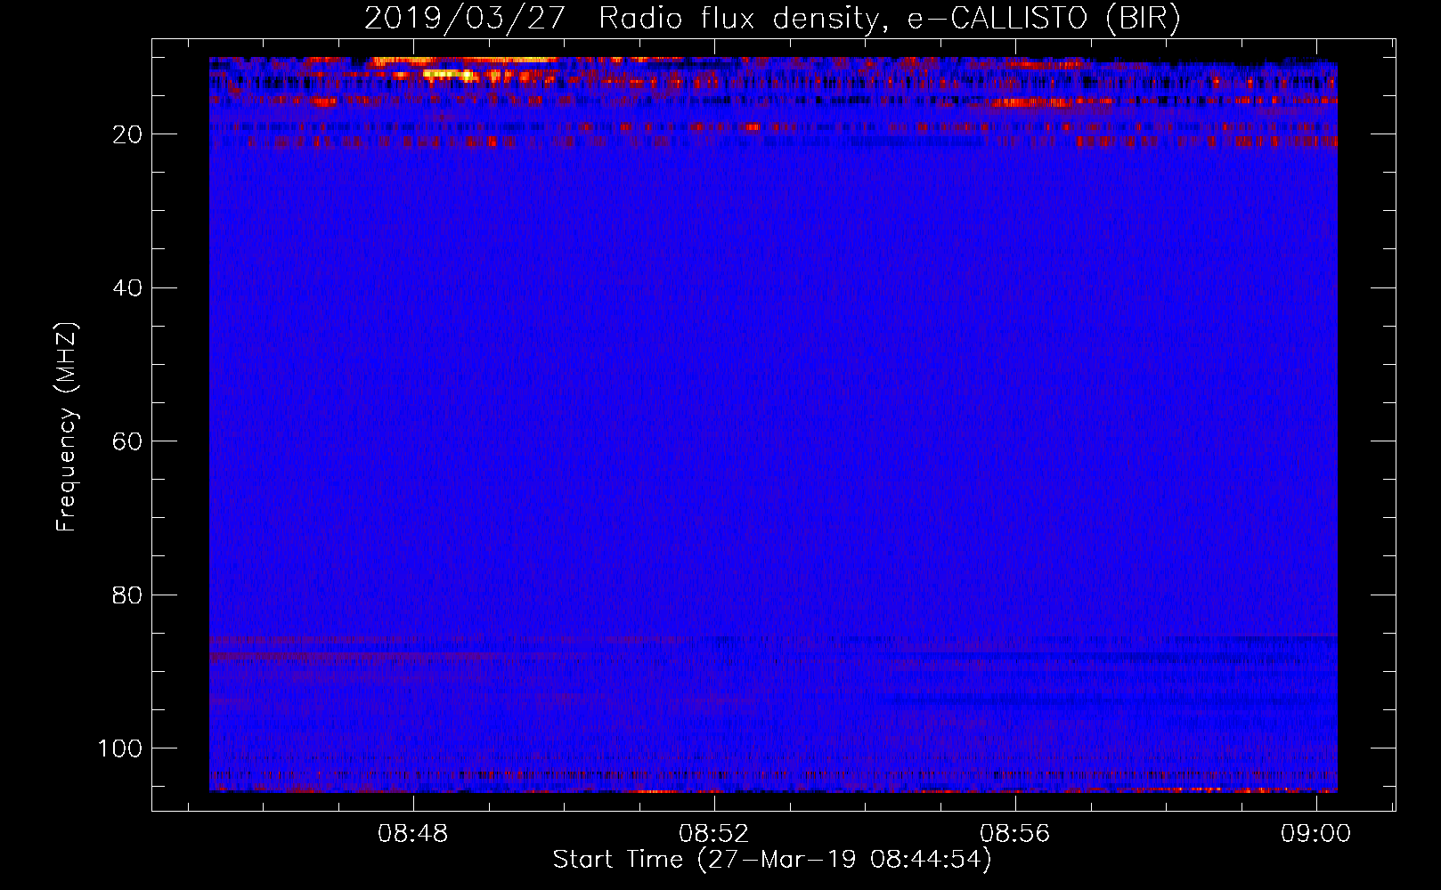This screenshot has width=1441, height=890.
Task: Click the "Frequency (MHZ)" axis label
Action: (67, 427)
